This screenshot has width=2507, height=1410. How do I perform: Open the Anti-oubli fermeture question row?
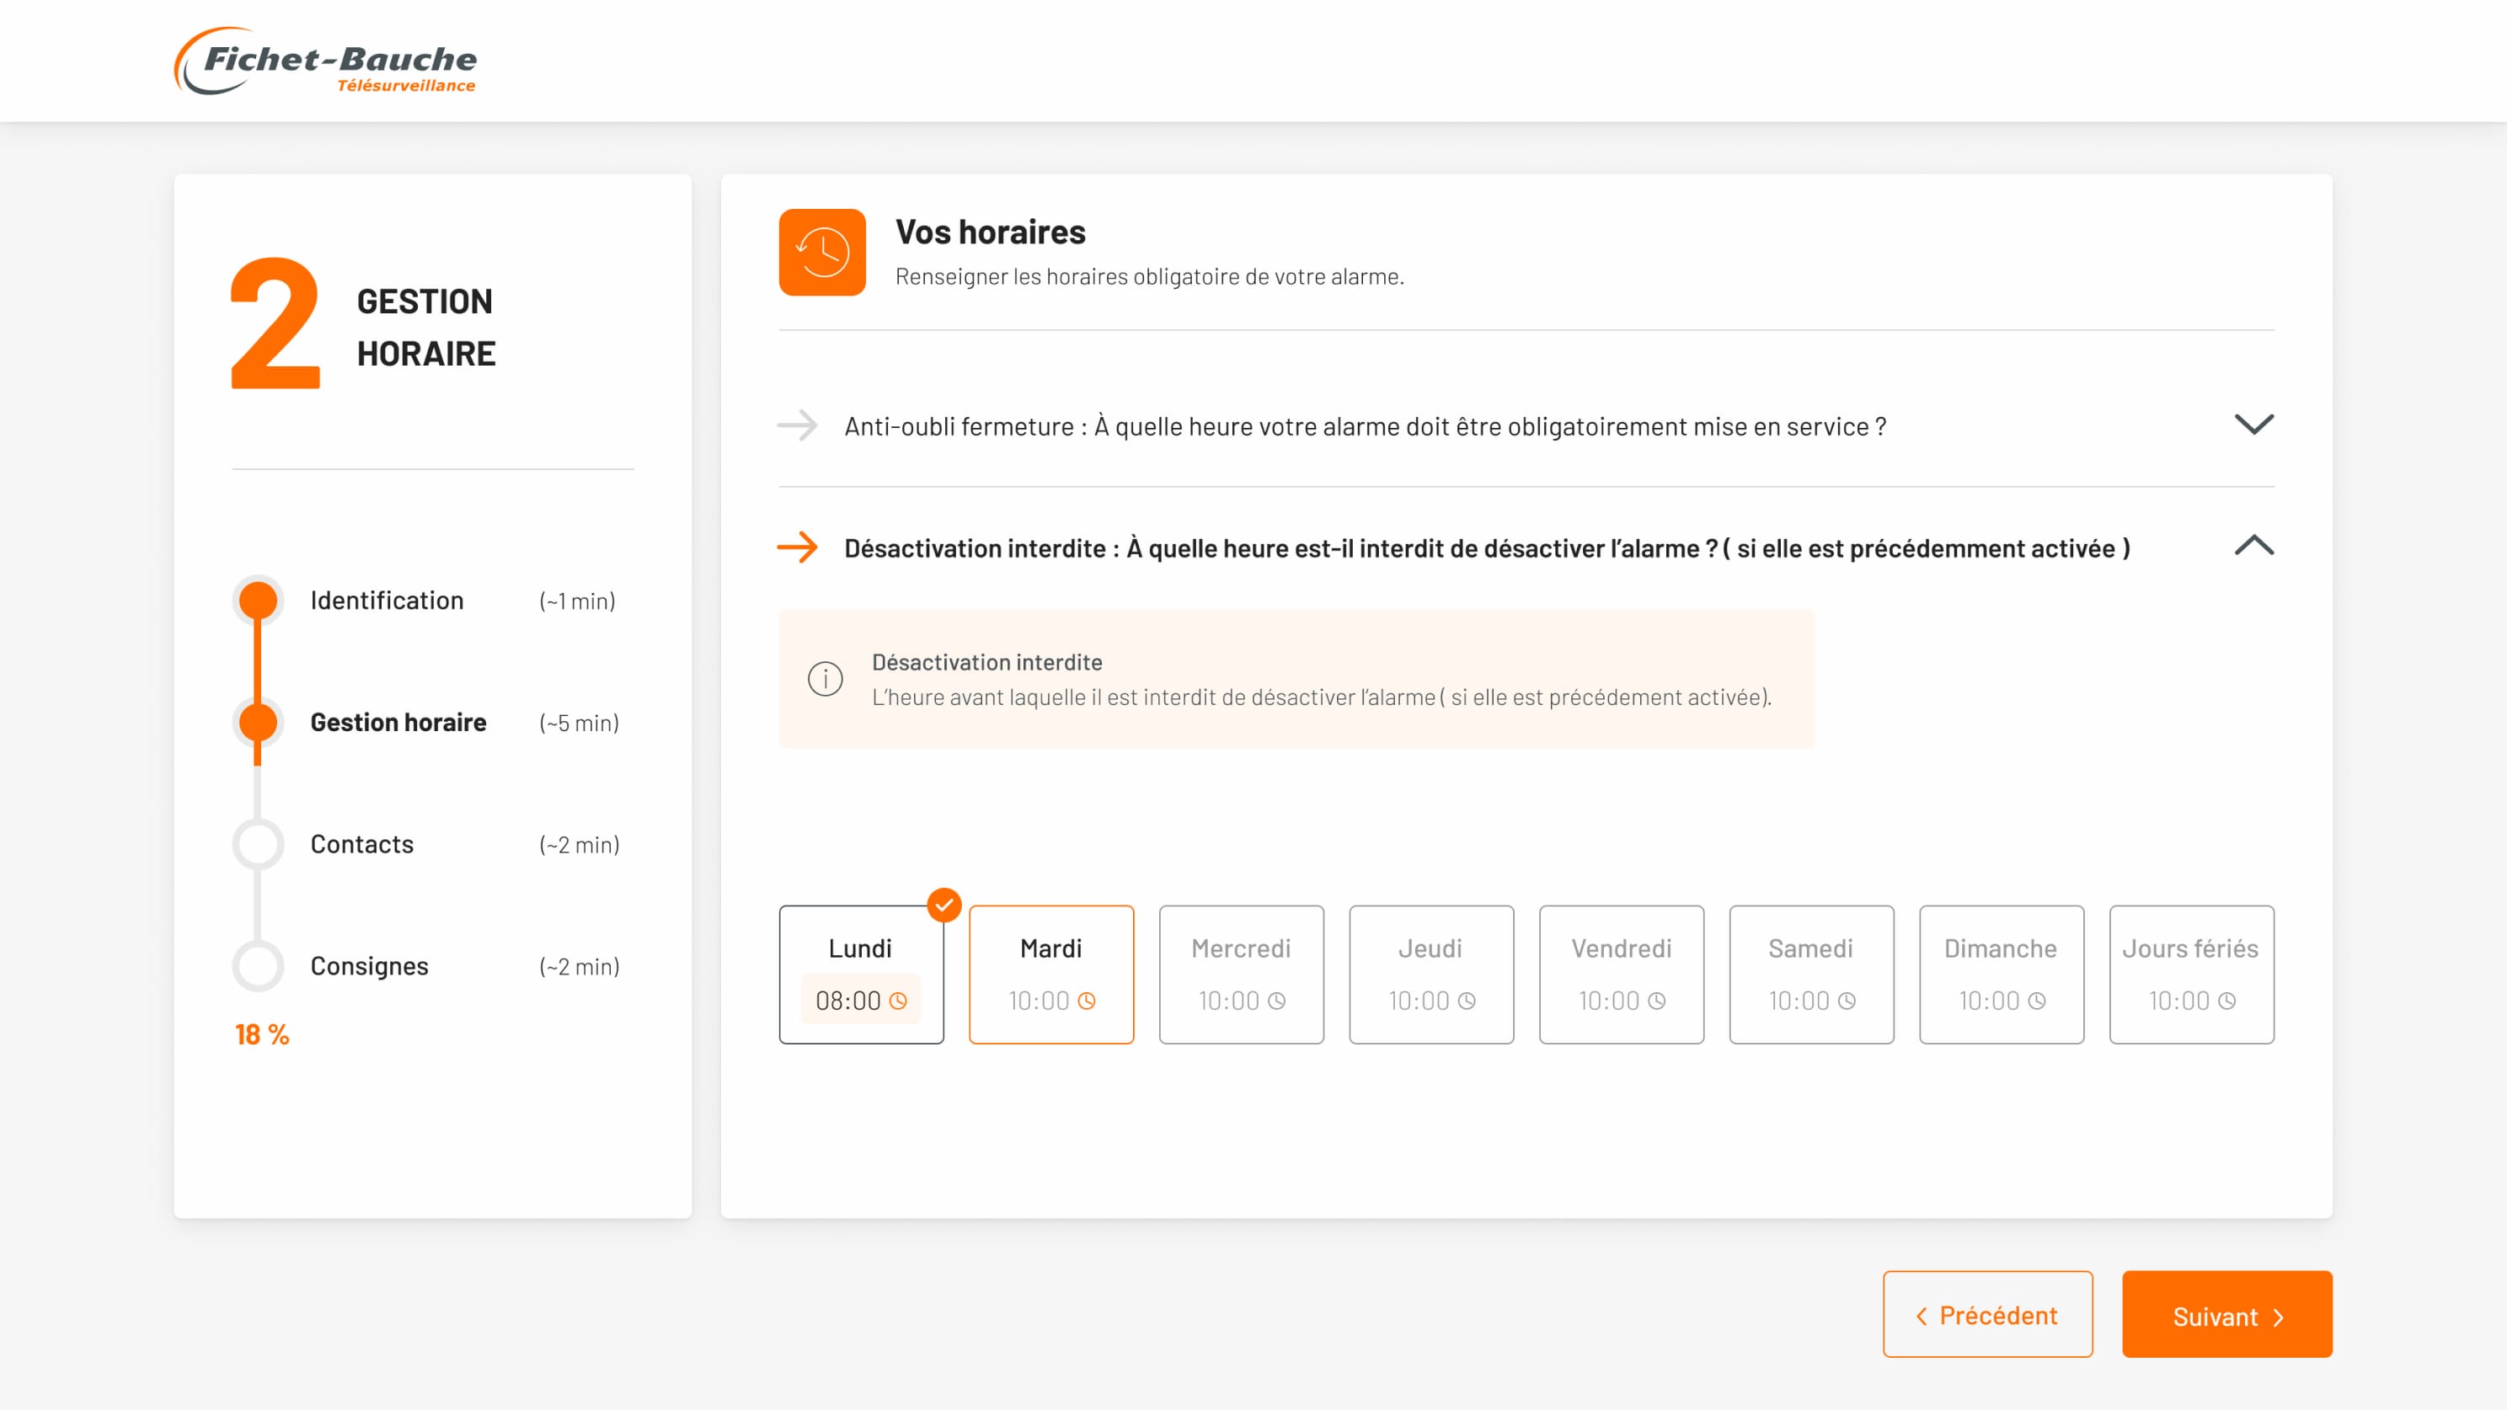coord(1365,426)
